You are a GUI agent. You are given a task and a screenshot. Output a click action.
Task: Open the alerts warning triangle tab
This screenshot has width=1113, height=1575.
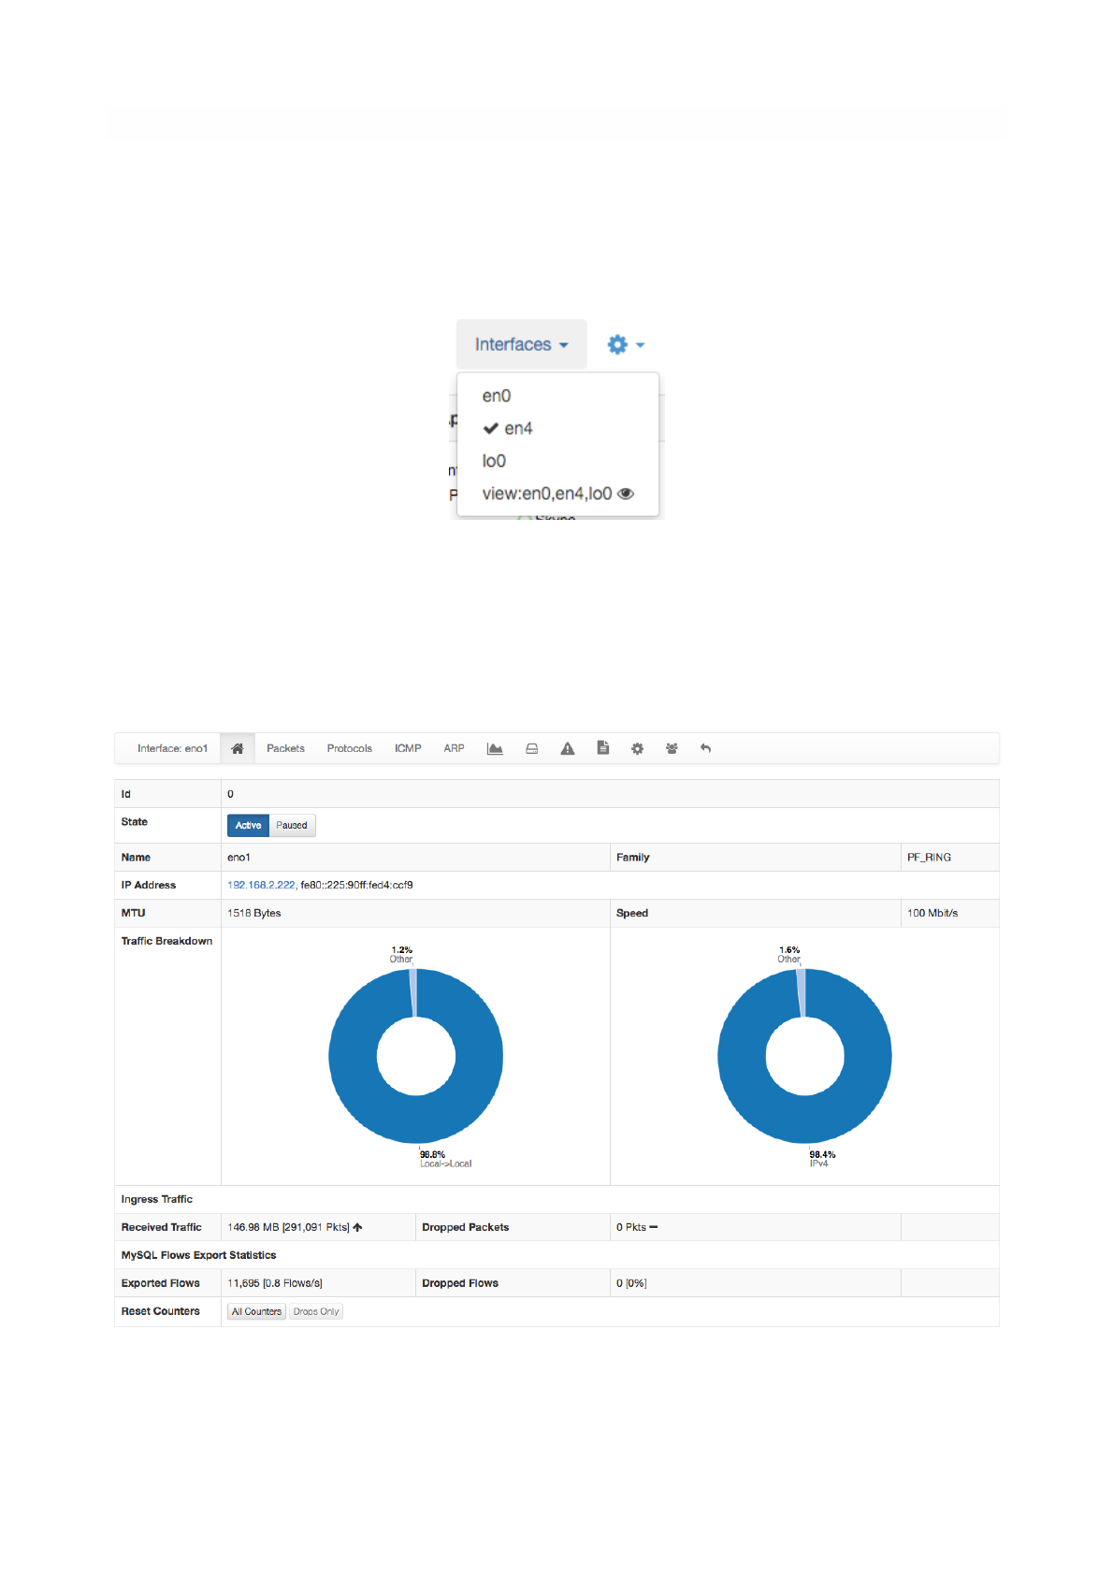(568, 748)
